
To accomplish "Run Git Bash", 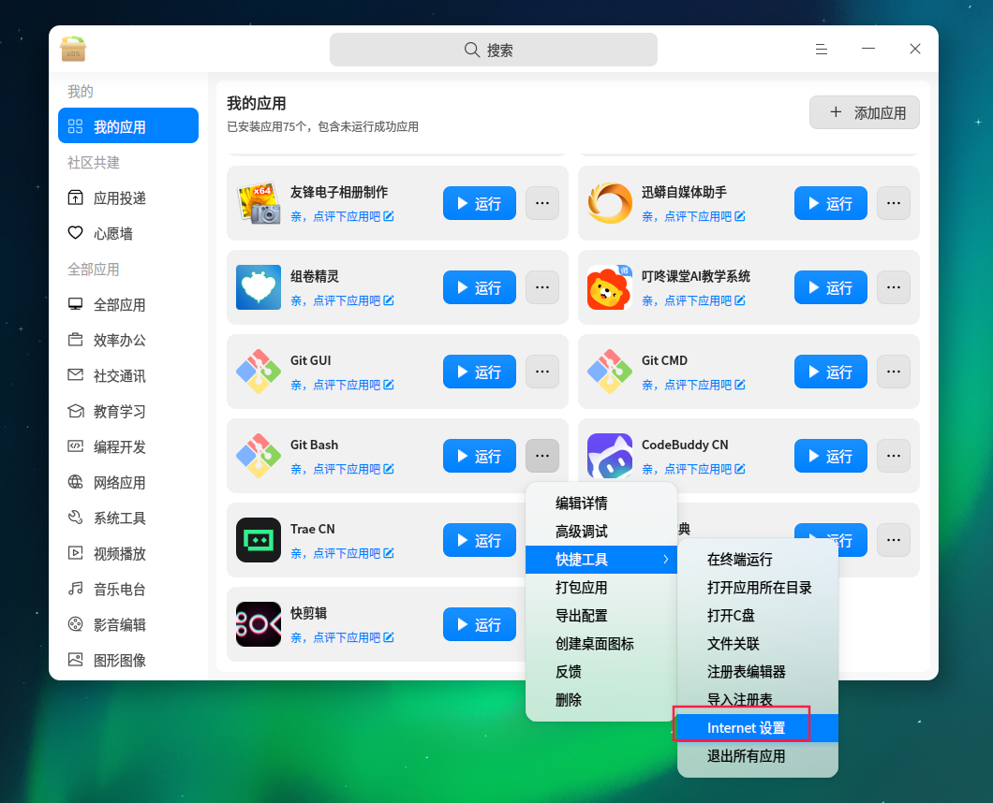I will click(480, 456).
